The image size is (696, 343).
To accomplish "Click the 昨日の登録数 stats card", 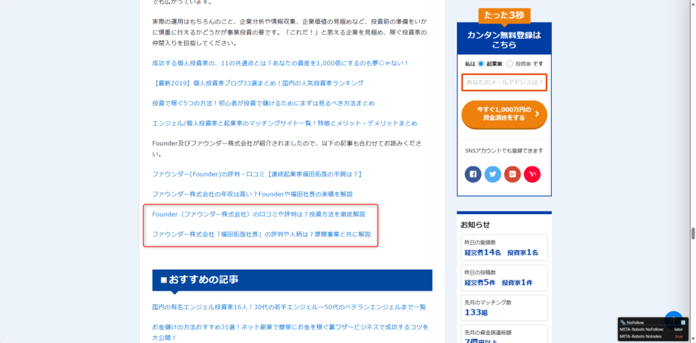I will [x=504, y=248].
